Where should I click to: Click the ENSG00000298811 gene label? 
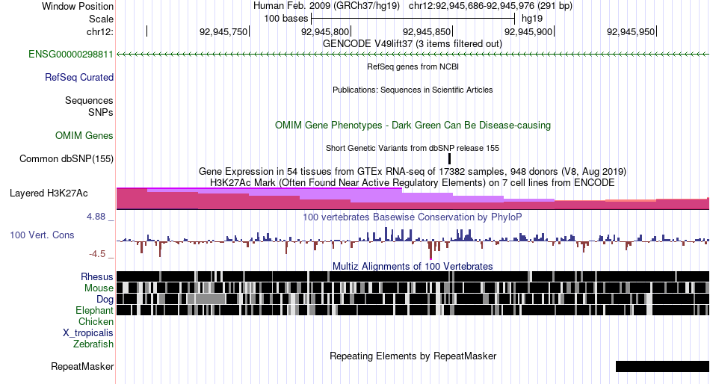(x=71, y=55)
